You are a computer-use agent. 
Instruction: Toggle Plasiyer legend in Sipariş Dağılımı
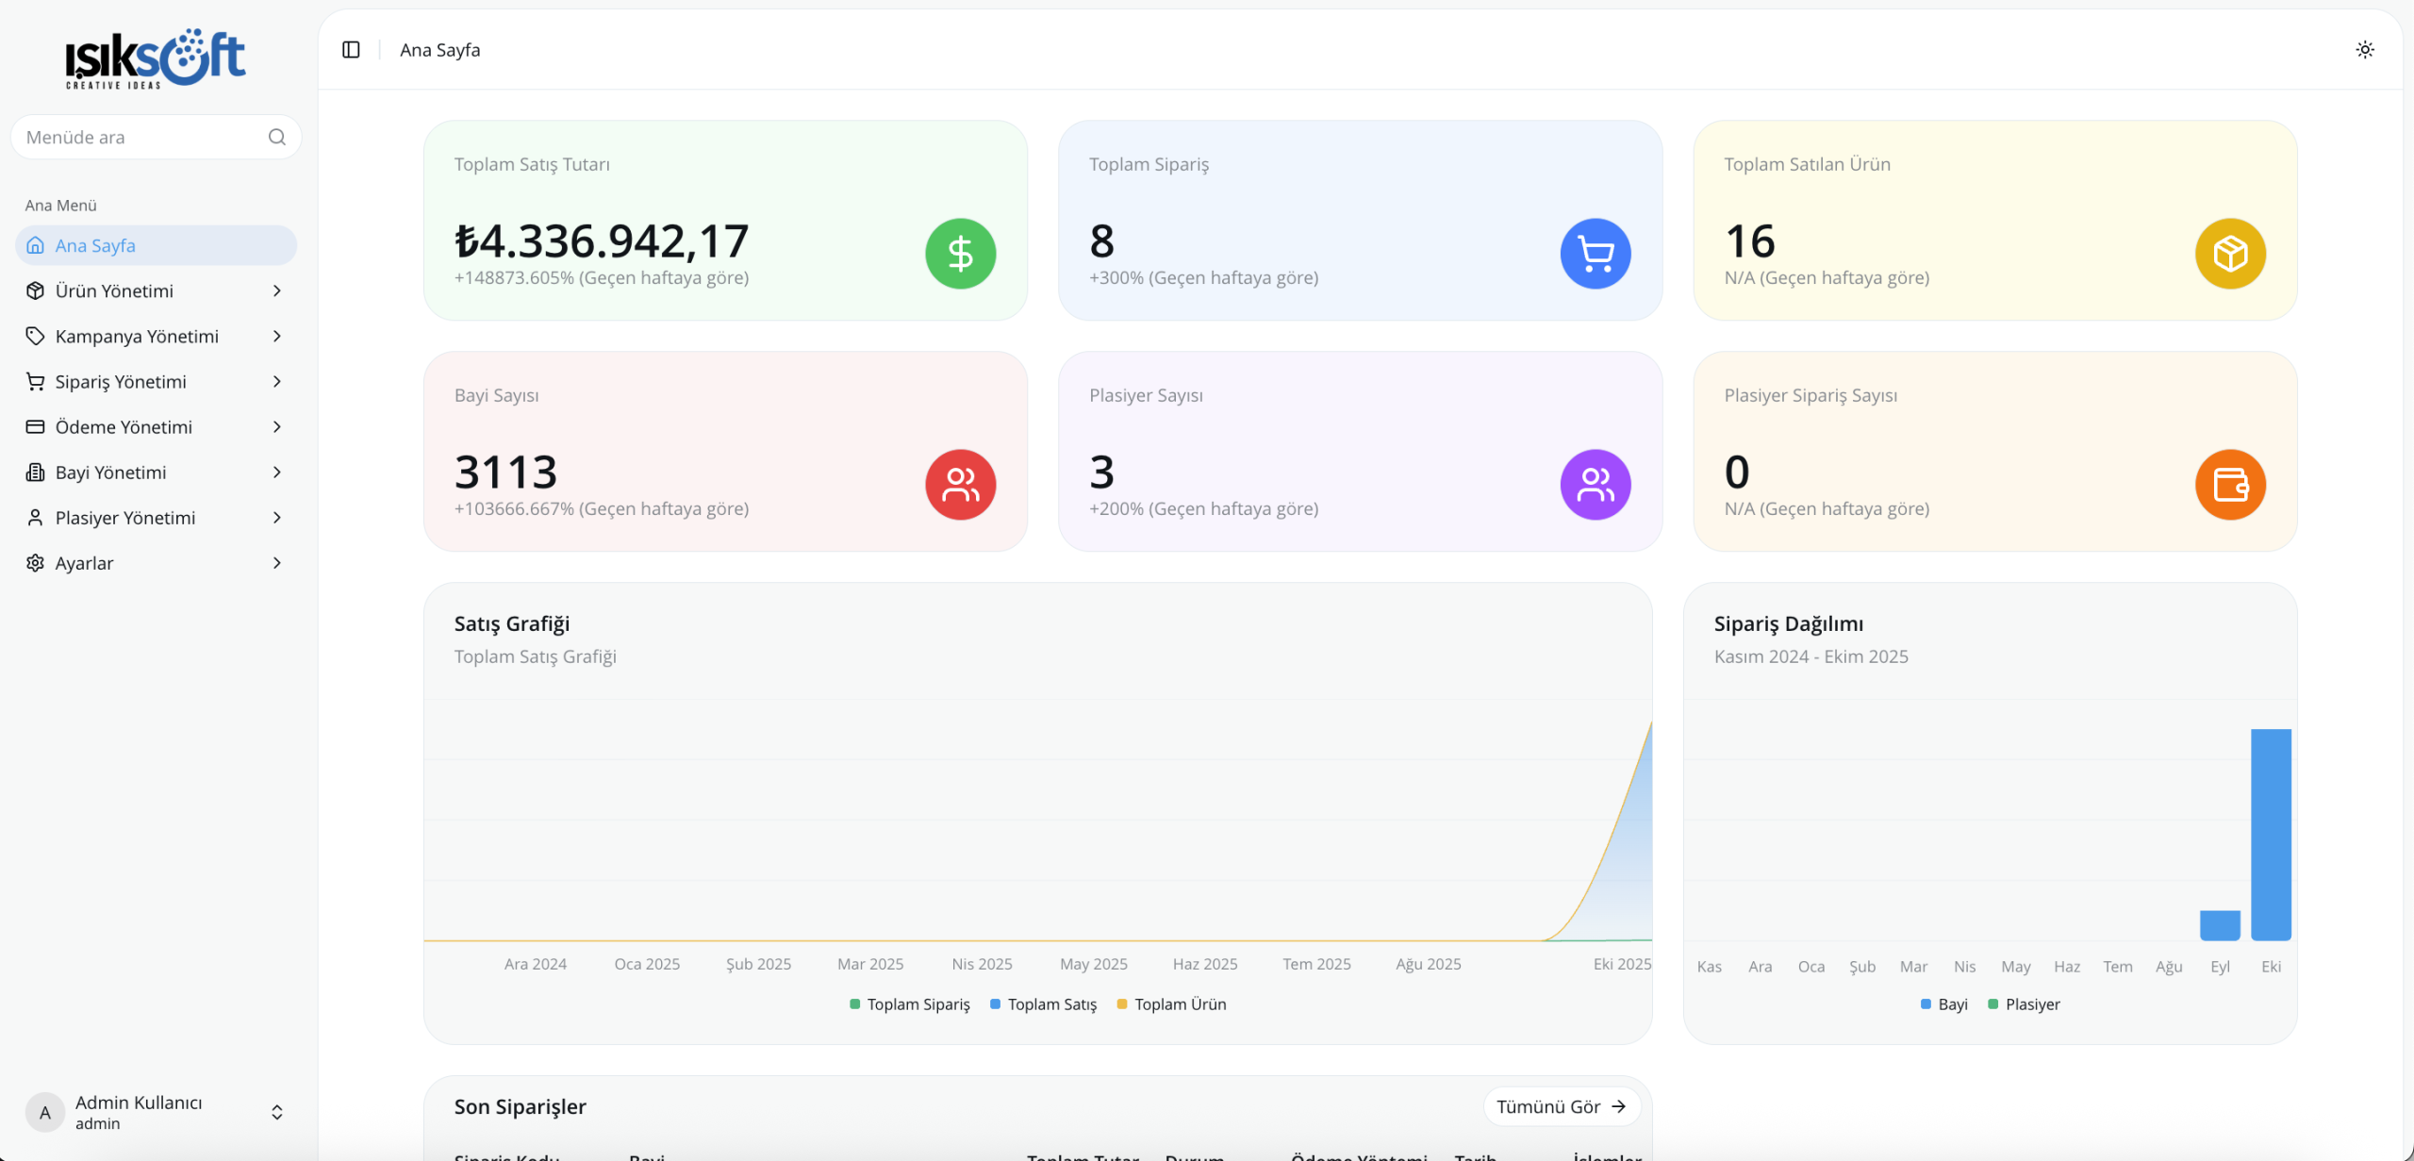[x=2024, y=1004]
